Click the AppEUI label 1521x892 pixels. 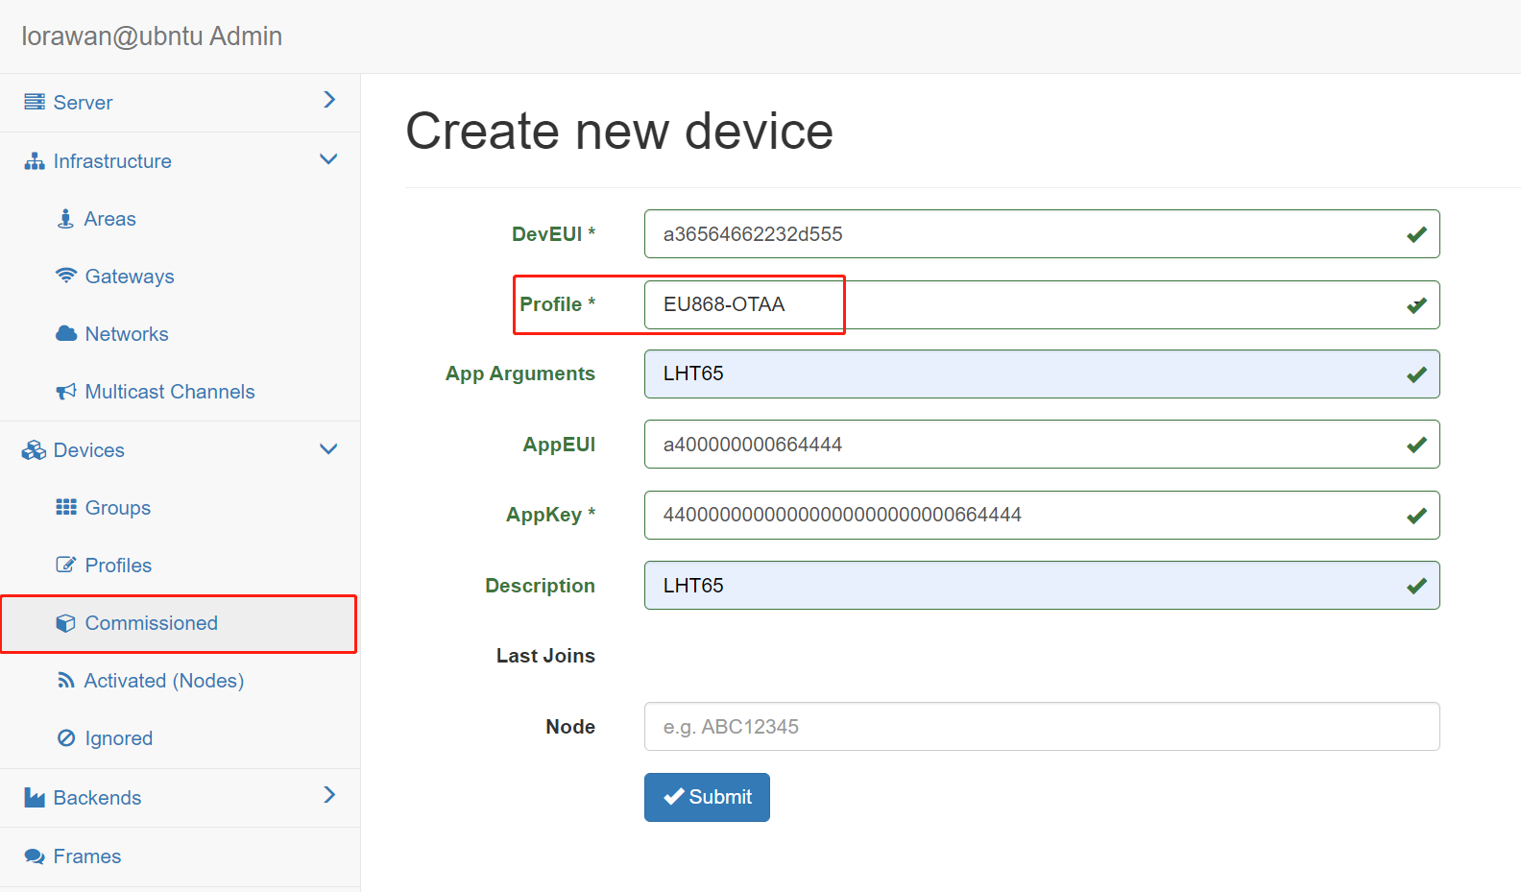pyautogui.click(x=559, y=445)
